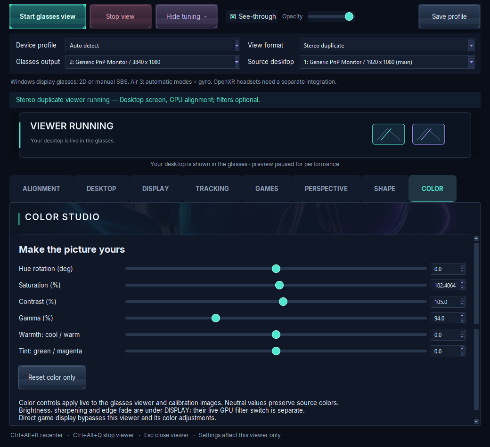Switch to the DISPLAY tab
This screenshot has width=490, height=447.
point(155,189)
